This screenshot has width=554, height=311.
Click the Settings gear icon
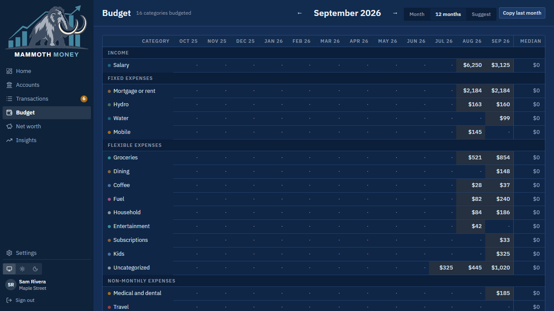coord(9,253)
